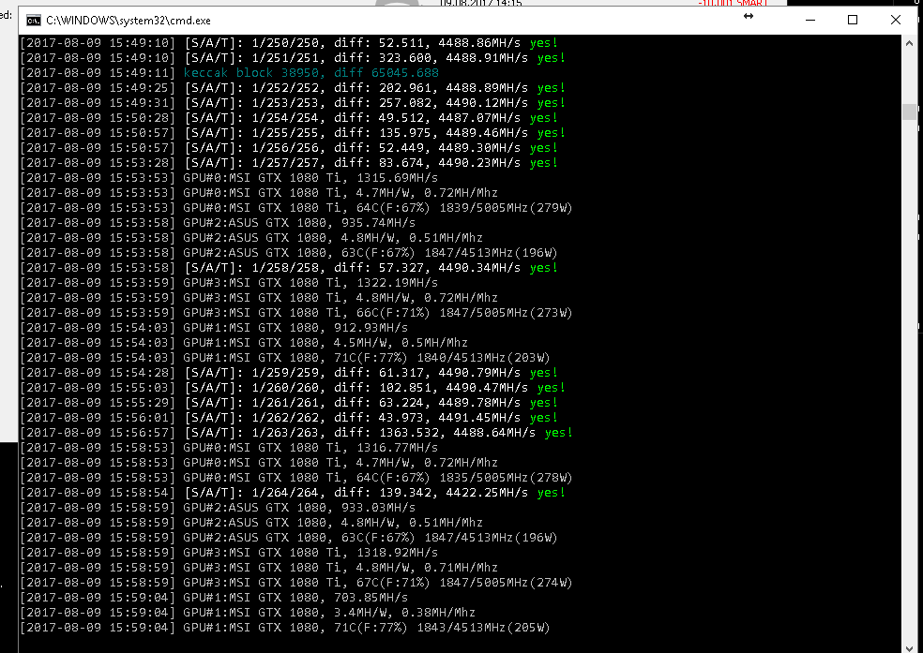Select the 'keccak block 38950' line
The height and width of the screenshot is (653, 923).
(x=230, y=73)
